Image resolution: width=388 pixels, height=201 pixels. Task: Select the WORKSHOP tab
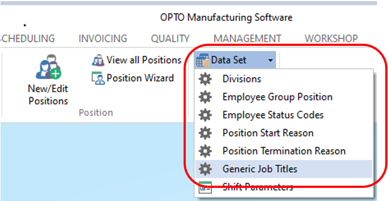click(331, 38)
